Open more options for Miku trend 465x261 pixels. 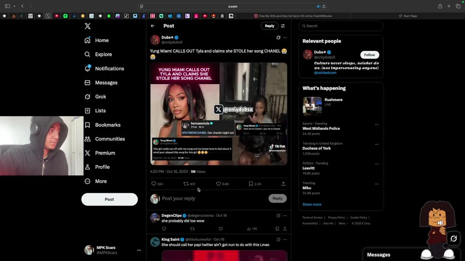coord(377,184)
